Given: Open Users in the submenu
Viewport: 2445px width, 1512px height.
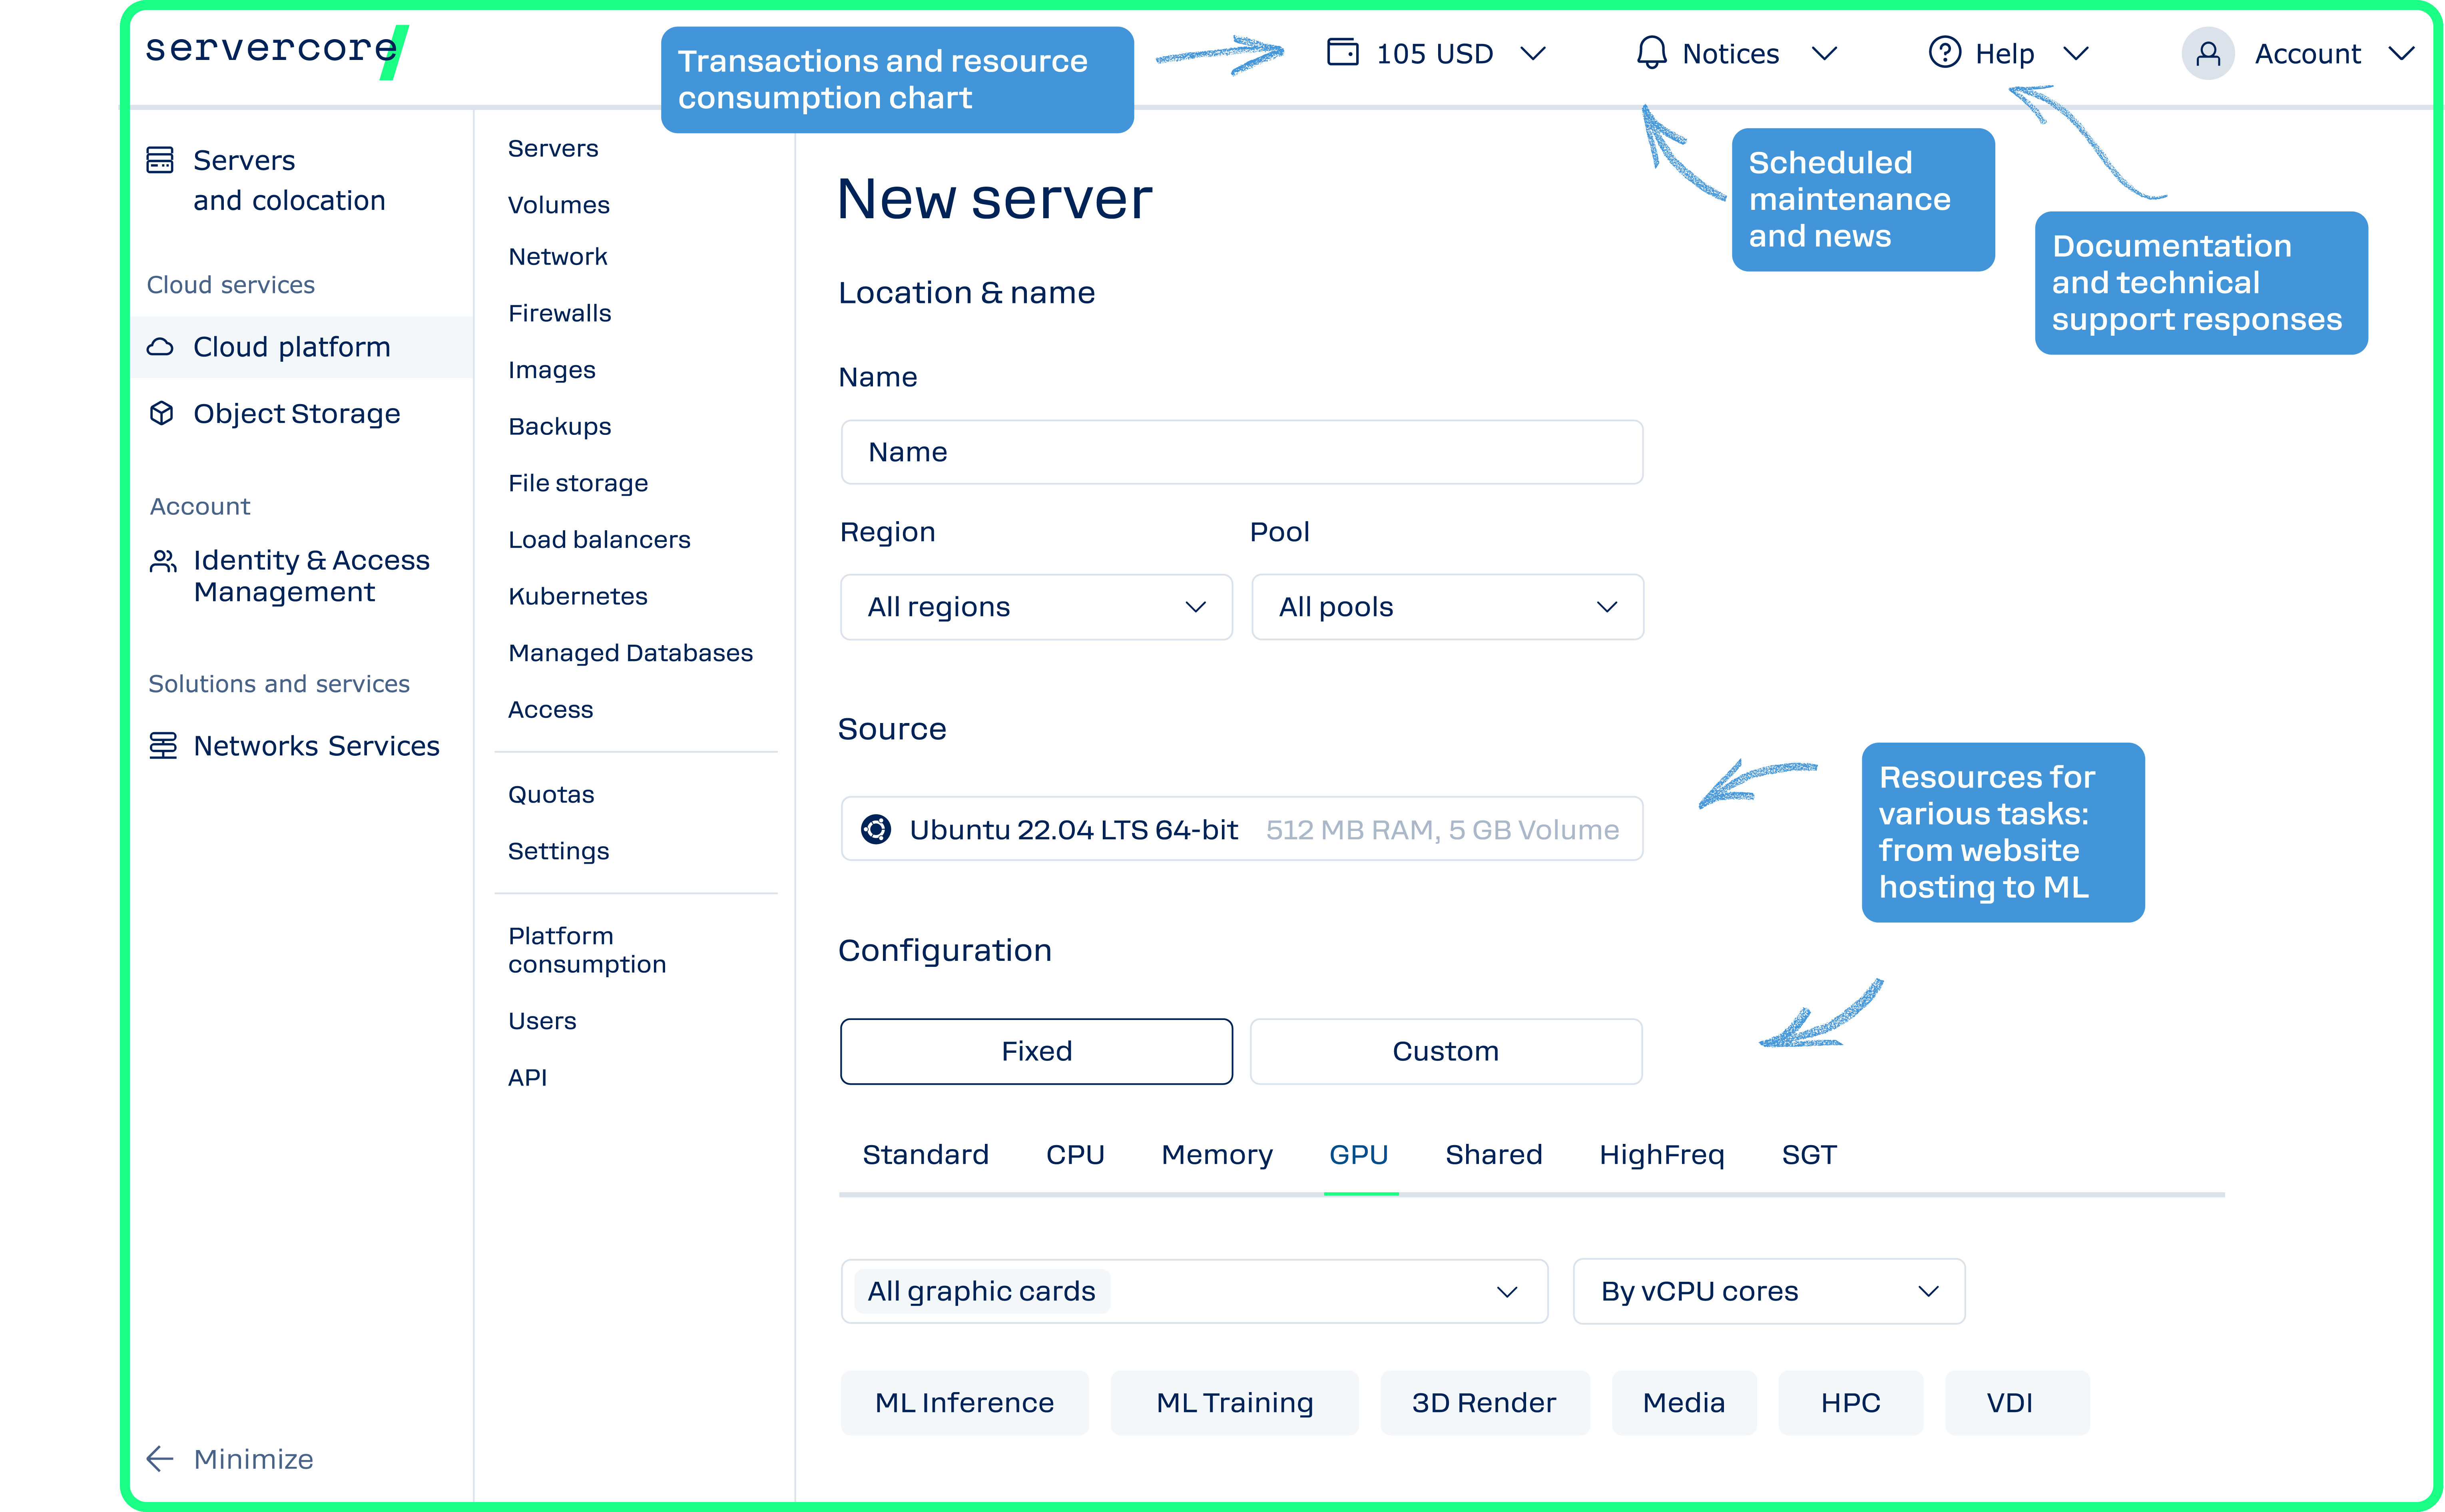Looking at the screenshot, I should coord(542,1021).
